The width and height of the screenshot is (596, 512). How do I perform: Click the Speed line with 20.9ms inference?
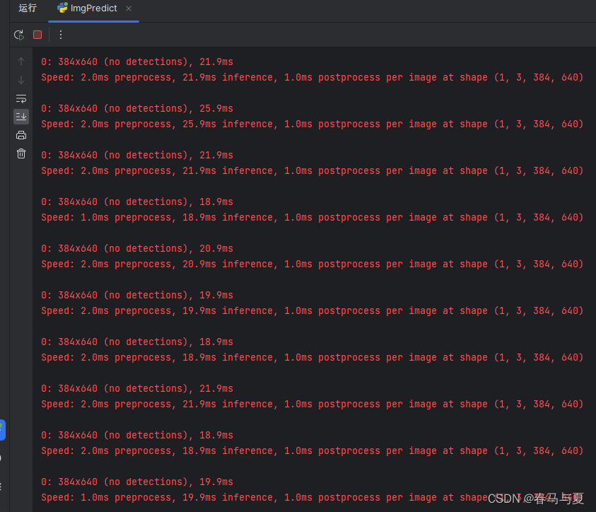312,264
